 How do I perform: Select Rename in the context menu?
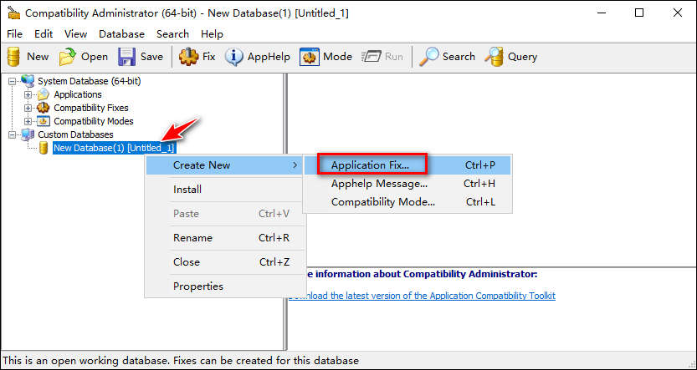pos(225,238)
